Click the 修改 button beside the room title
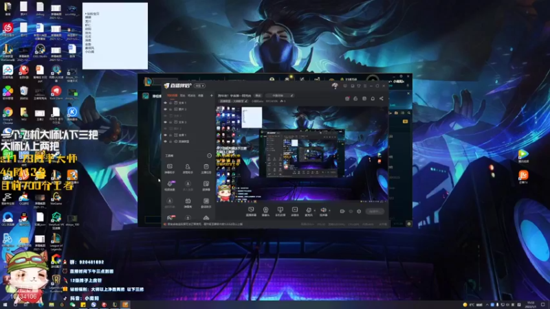Viewport: 550px width, 309px height. (258, 95)
